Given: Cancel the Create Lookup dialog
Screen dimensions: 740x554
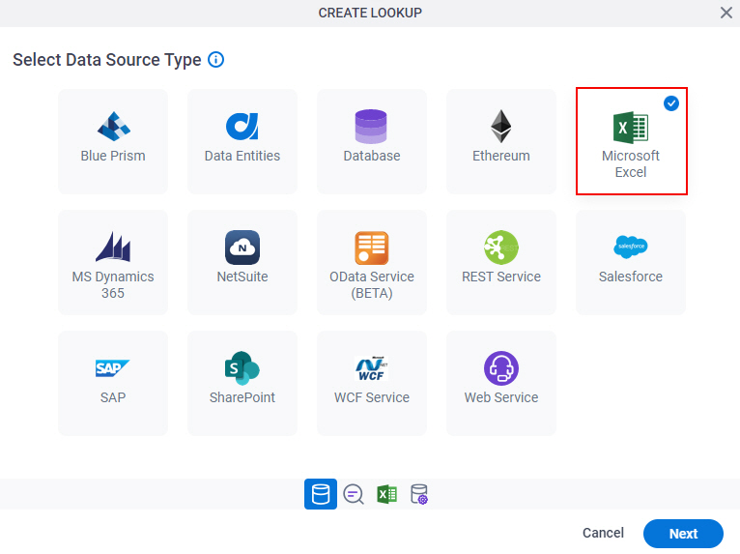Looking at the screenshot, I should pos(603,533).
